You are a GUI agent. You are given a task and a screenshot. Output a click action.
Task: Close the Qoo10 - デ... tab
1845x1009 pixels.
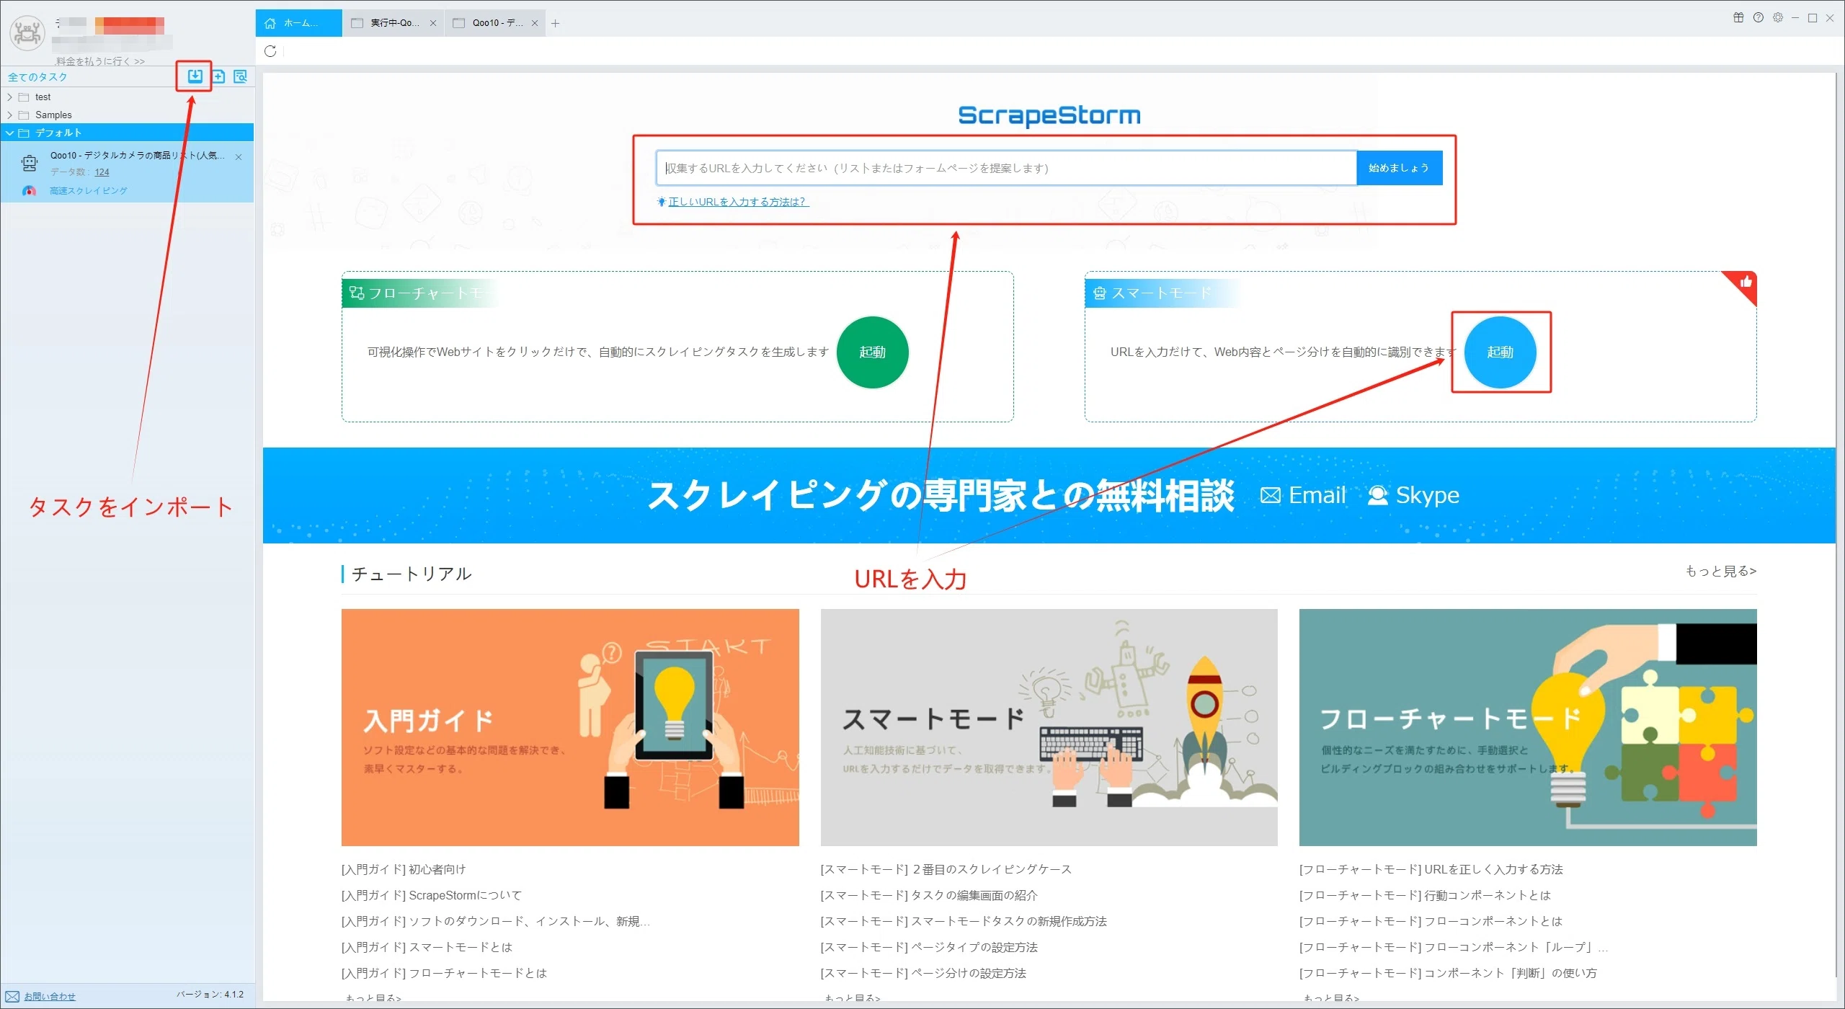click(535, 23)
